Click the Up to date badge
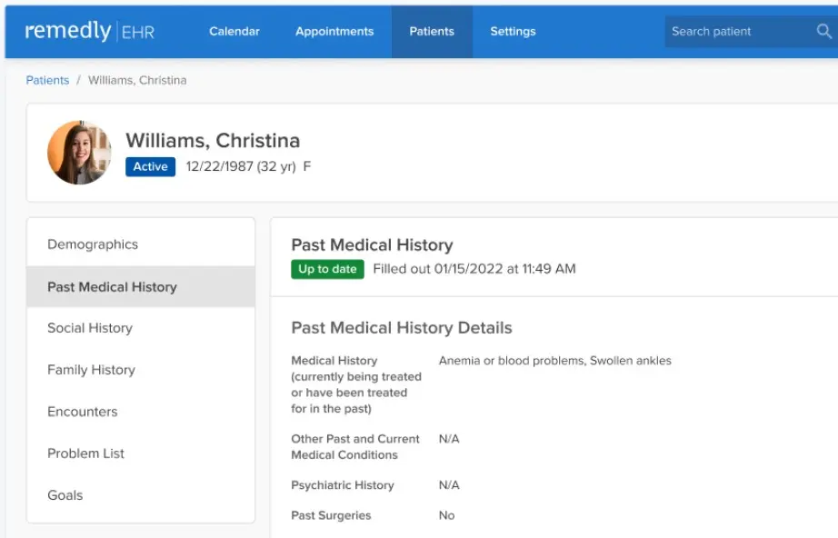 click(x=326, y=269)
